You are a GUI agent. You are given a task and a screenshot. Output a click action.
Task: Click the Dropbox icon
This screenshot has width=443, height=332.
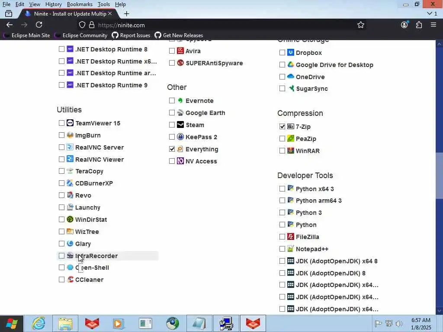[x=290, y=52]
